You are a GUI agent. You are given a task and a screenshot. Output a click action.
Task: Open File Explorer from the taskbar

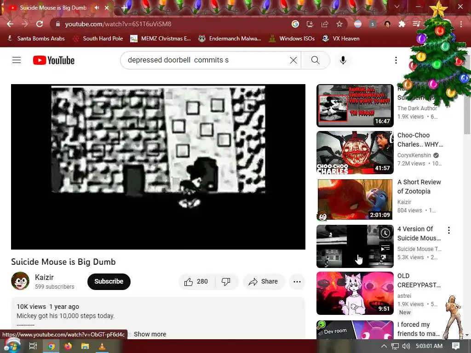tap(85, 346)
